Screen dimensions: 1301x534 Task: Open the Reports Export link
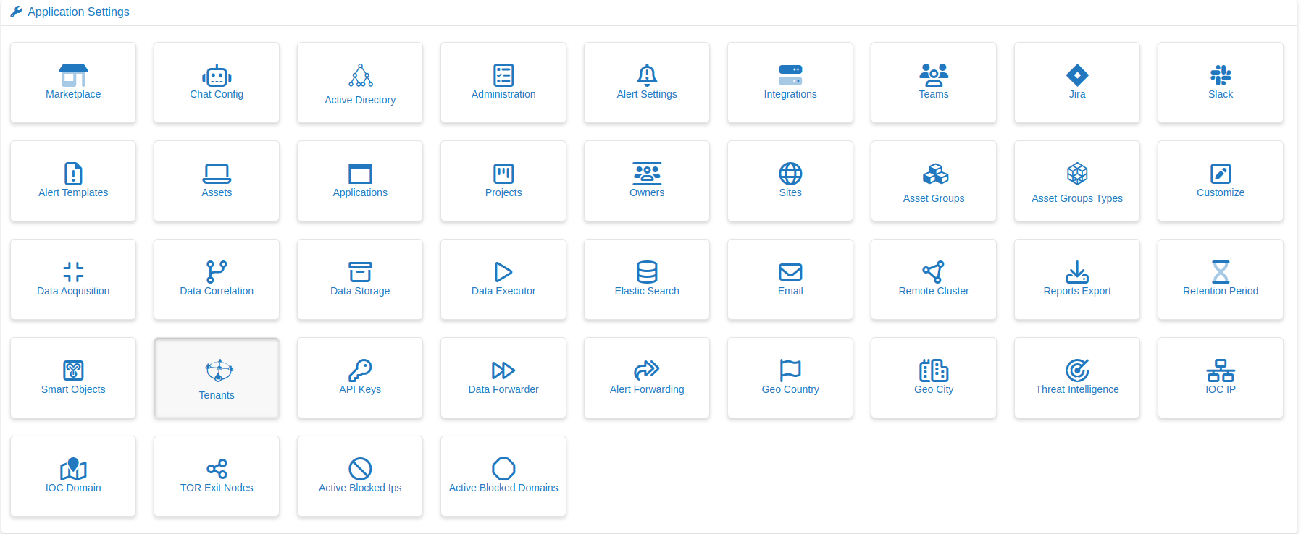tap(1077, 291)
